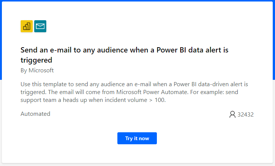Click the yellow Power BI connector icon
This screenshot has width=275, height=166.
pyautogui.click(x=27, y=26)
